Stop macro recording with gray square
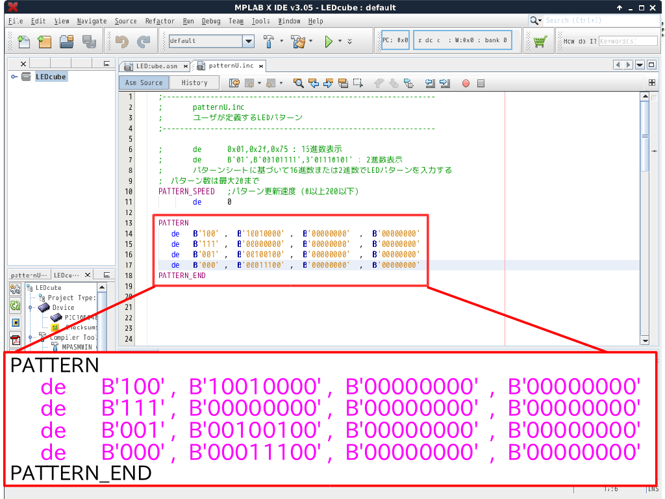 tap(481, 83)
